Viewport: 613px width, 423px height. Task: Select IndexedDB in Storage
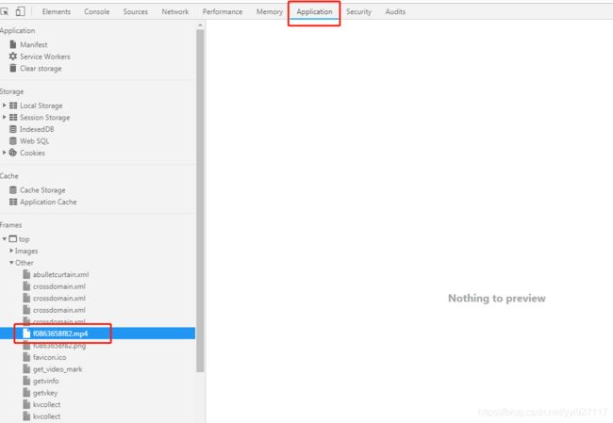tap(37, 129)
